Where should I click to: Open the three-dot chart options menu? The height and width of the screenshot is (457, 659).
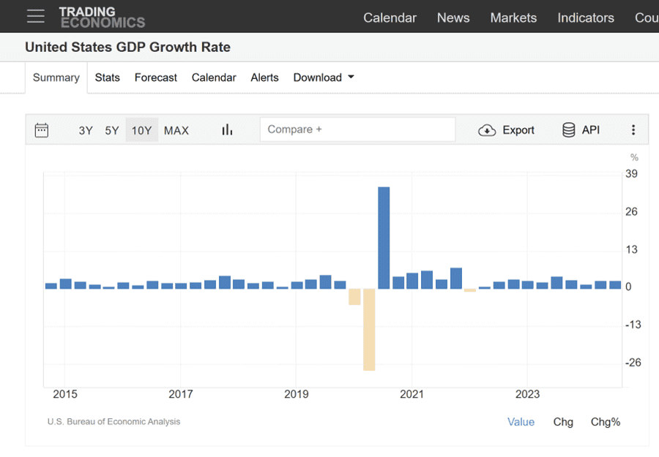coord(633,130)
